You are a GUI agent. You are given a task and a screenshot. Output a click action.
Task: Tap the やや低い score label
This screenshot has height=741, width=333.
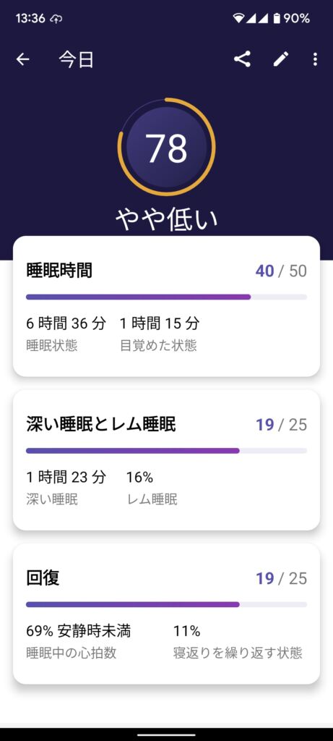pyautogui.click(x=166, y=220)
